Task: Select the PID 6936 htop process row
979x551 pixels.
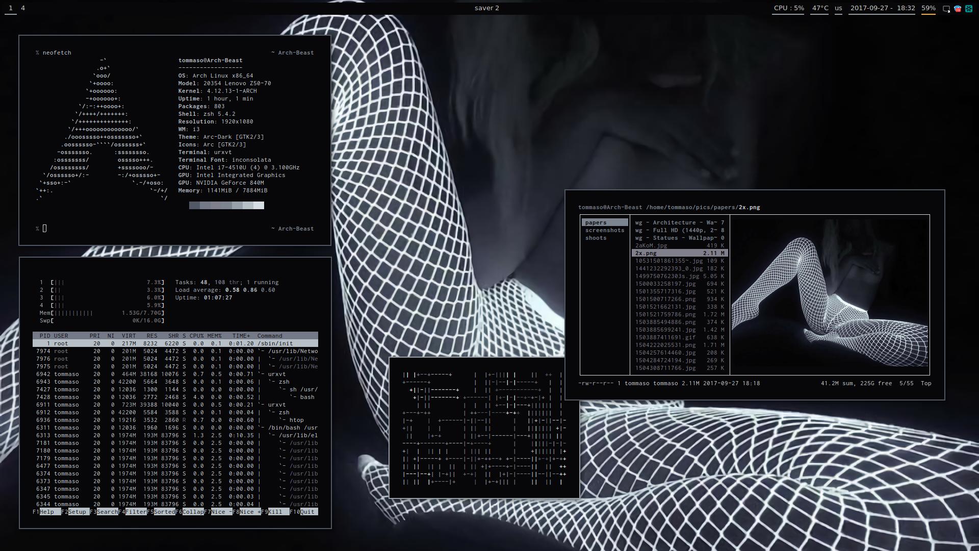Action: pos(175,420)
